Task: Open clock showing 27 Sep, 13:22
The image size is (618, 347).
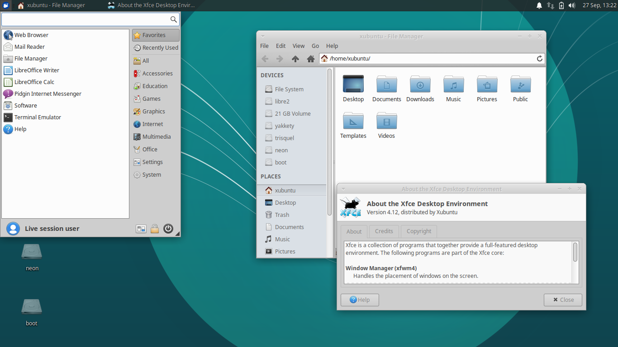Action: 599,5
